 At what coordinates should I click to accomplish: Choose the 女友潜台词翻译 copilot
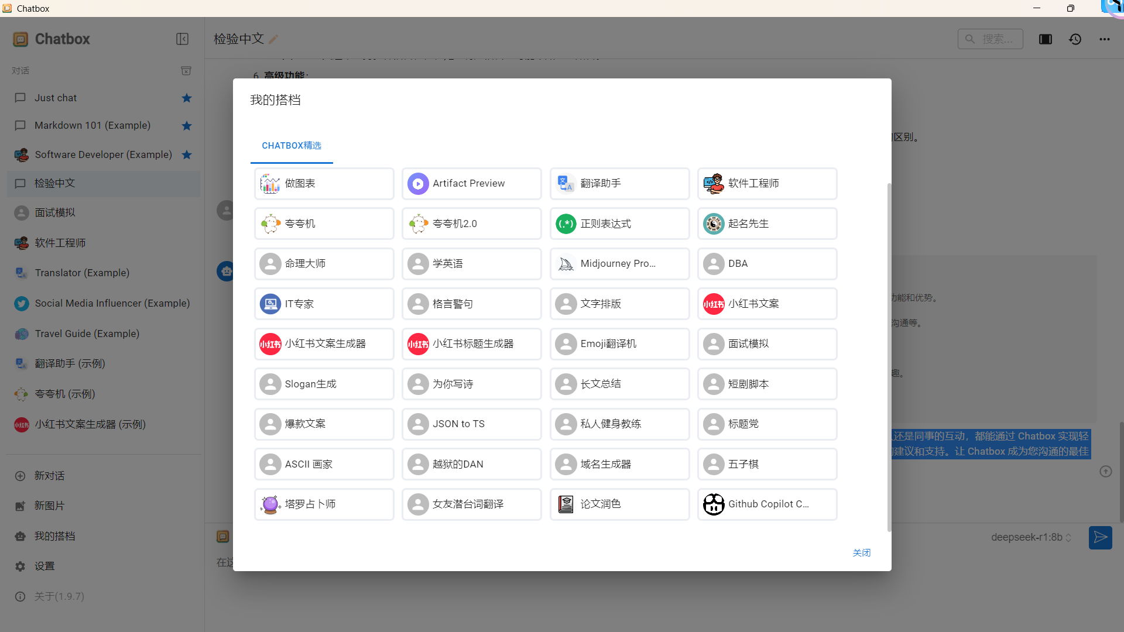point(472,504)
